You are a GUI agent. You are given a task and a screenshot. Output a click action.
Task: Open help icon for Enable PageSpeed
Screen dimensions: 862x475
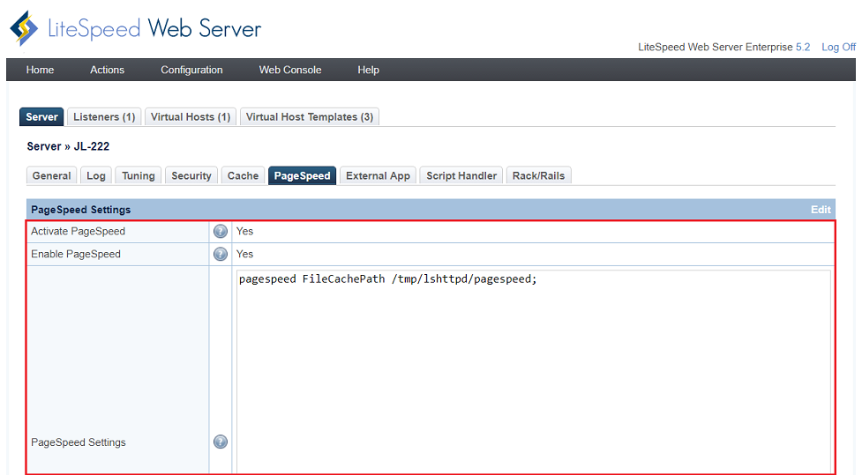coord(221,254)
